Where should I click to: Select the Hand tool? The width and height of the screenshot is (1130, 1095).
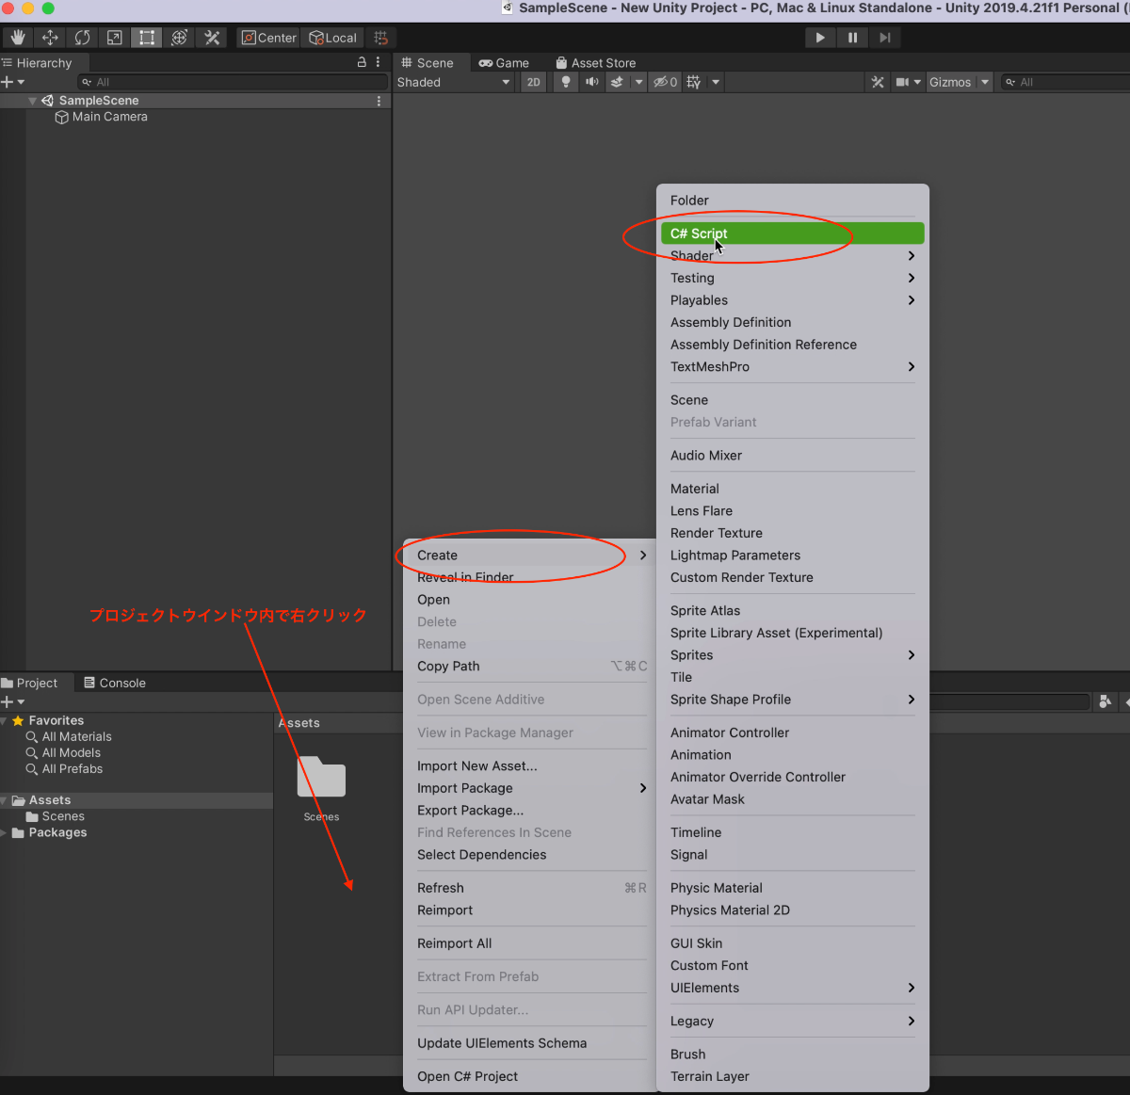(x=18, y=38)
